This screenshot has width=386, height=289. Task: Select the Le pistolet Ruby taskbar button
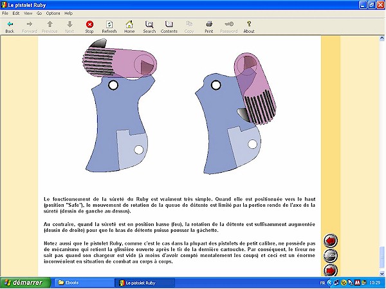point(145,283)
